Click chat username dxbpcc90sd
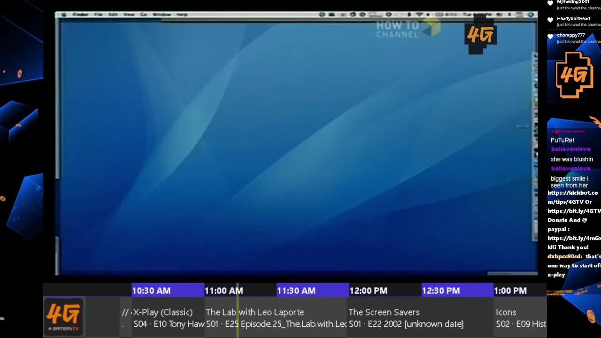 [564, 256]
